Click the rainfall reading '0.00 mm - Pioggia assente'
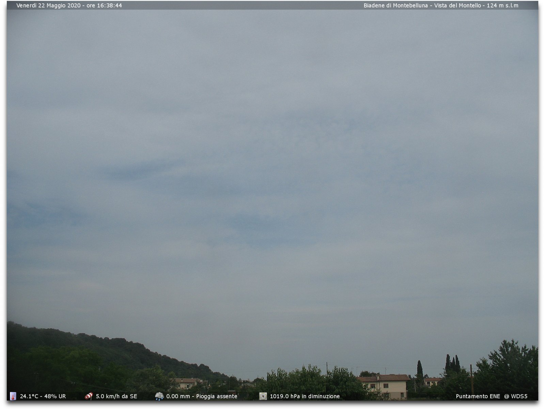 pos(202,396)
